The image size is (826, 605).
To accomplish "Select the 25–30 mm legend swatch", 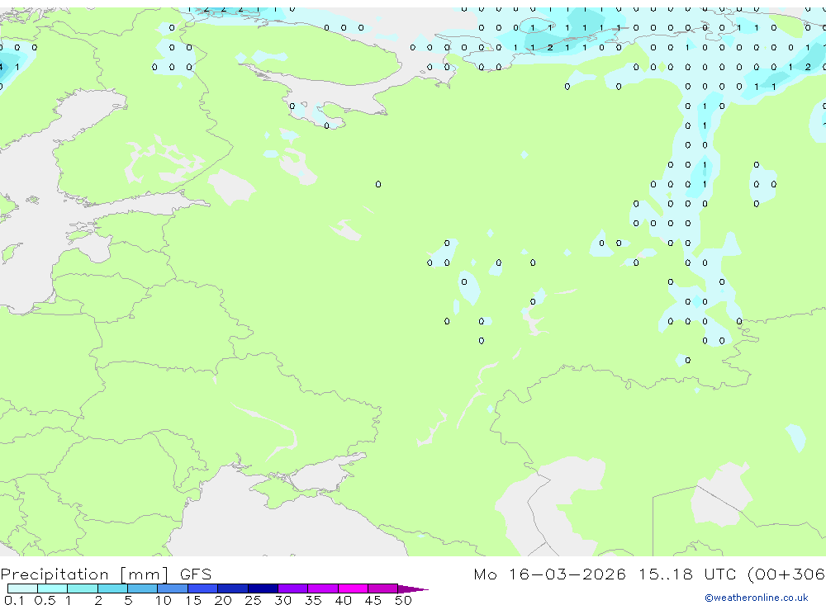I will (263, 588).
